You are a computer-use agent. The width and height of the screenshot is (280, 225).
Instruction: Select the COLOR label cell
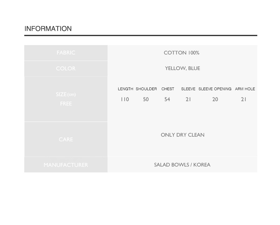66,69
